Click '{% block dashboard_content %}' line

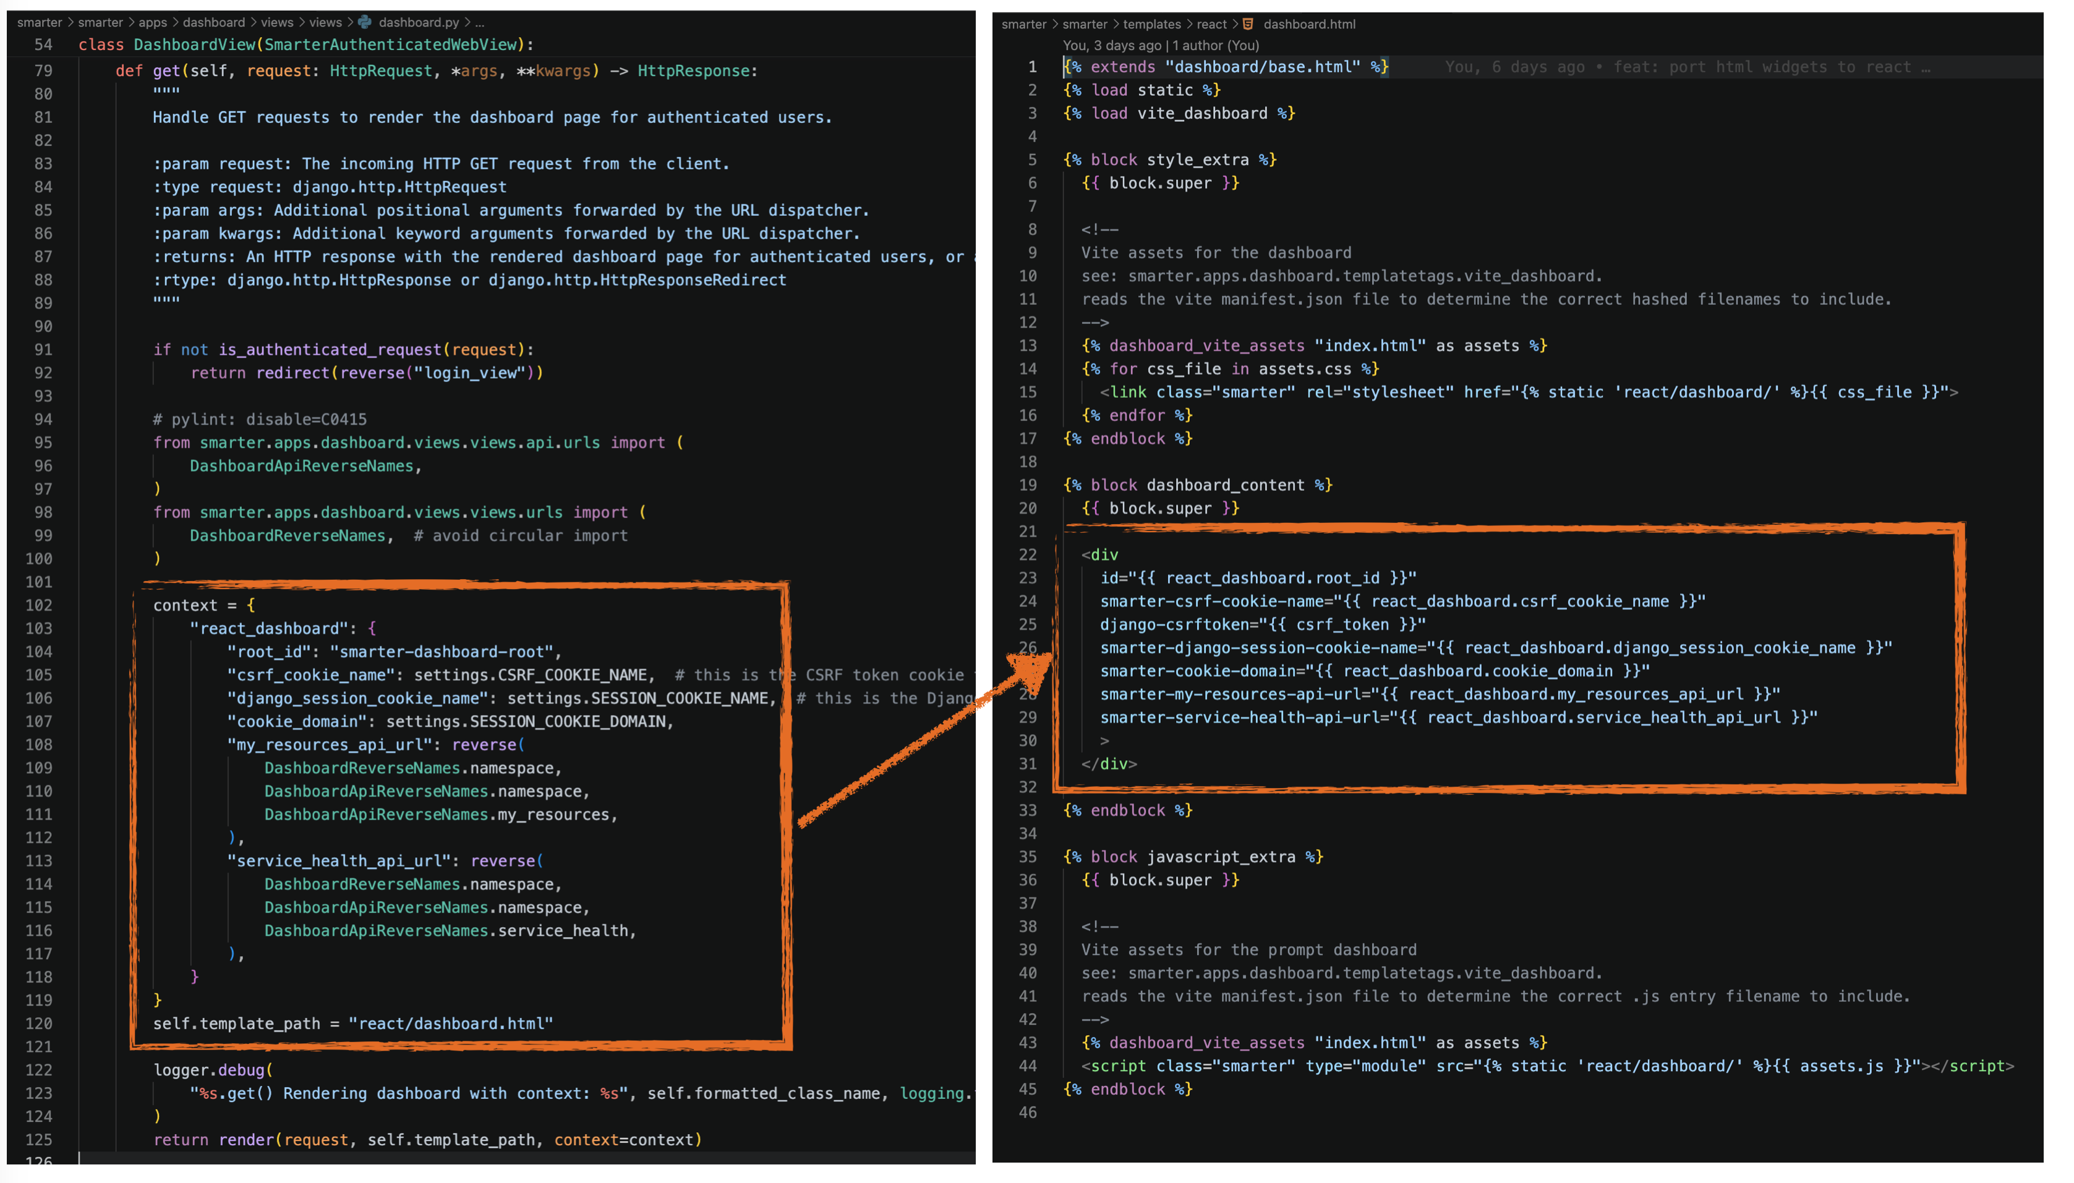tap(1198, 485)
